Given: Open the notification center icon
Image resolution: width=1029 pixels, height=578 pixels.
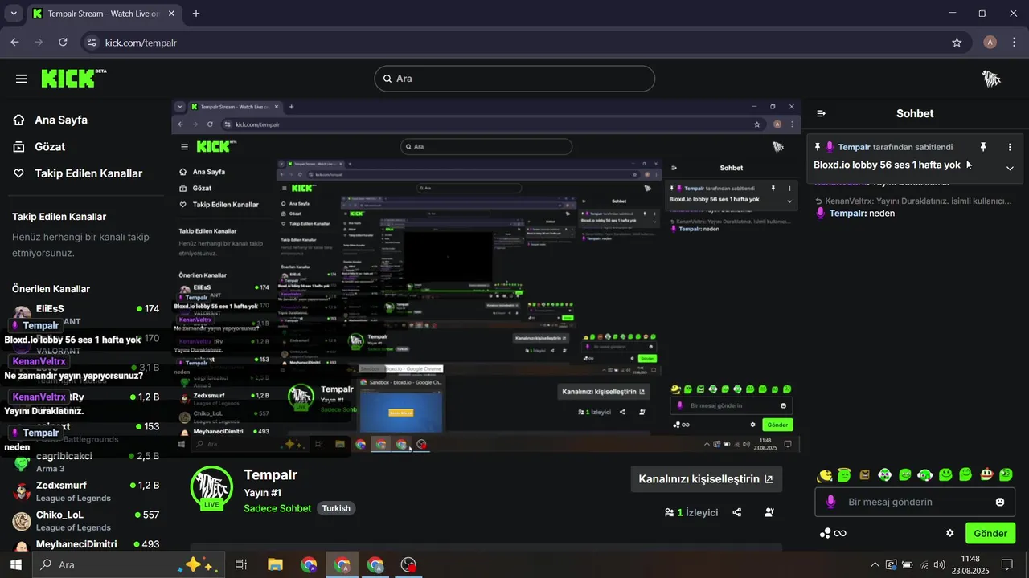Looking at the screenshot, I should pyautogui.click(x=1006, y=565).
